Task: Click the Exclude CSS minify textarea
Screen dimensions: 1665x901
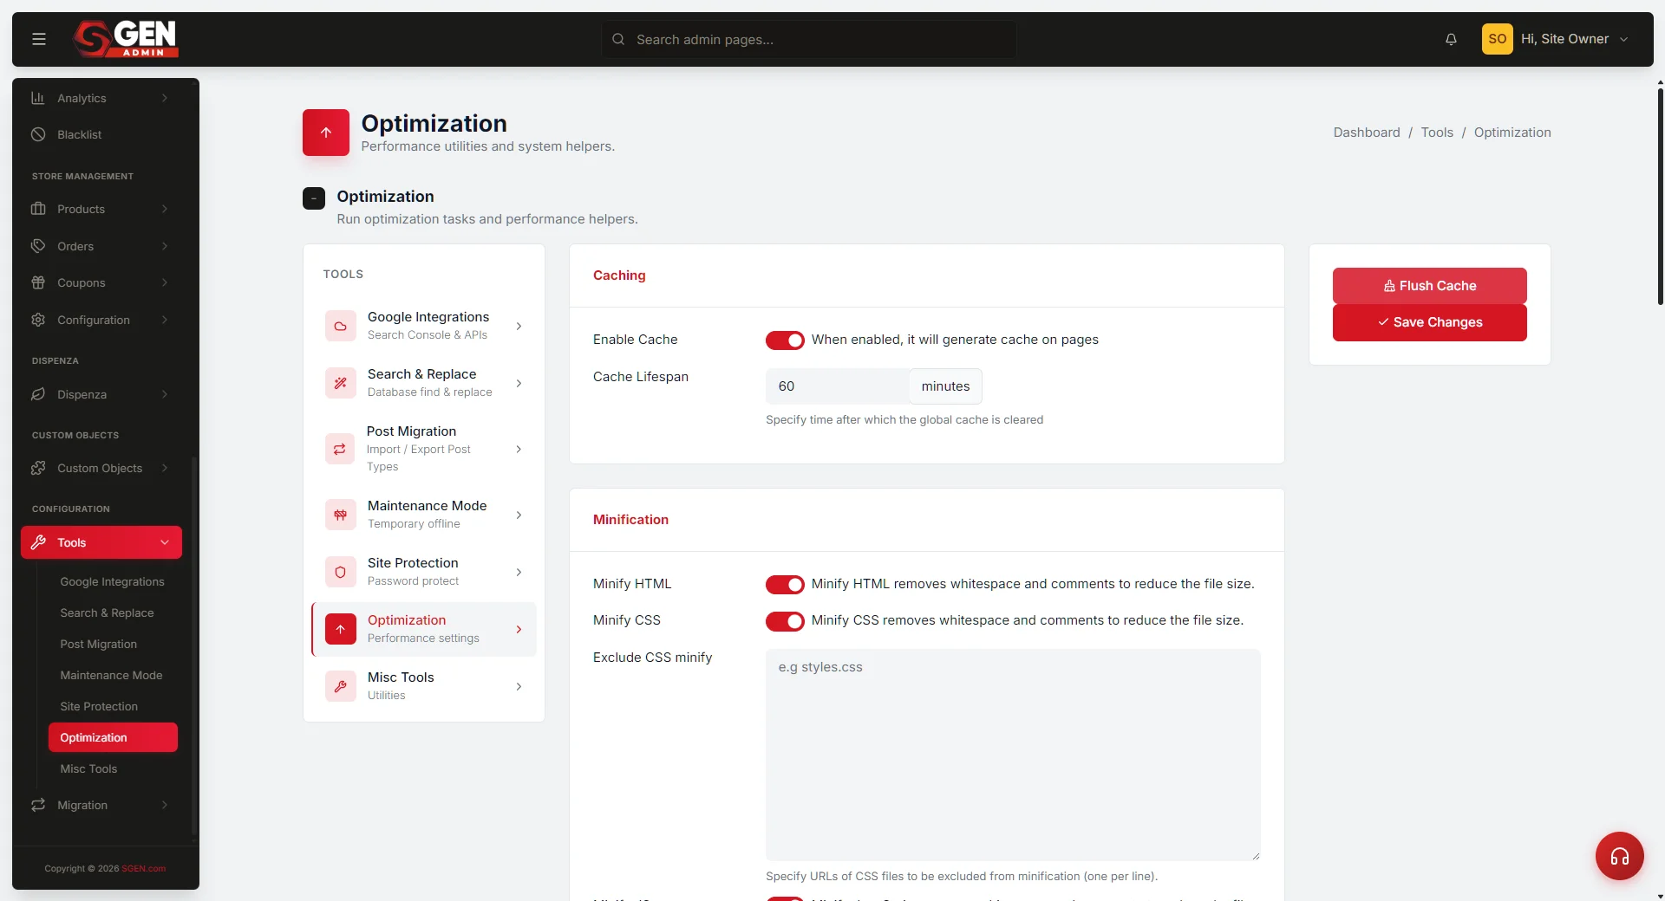Action: pos(1013,755)
